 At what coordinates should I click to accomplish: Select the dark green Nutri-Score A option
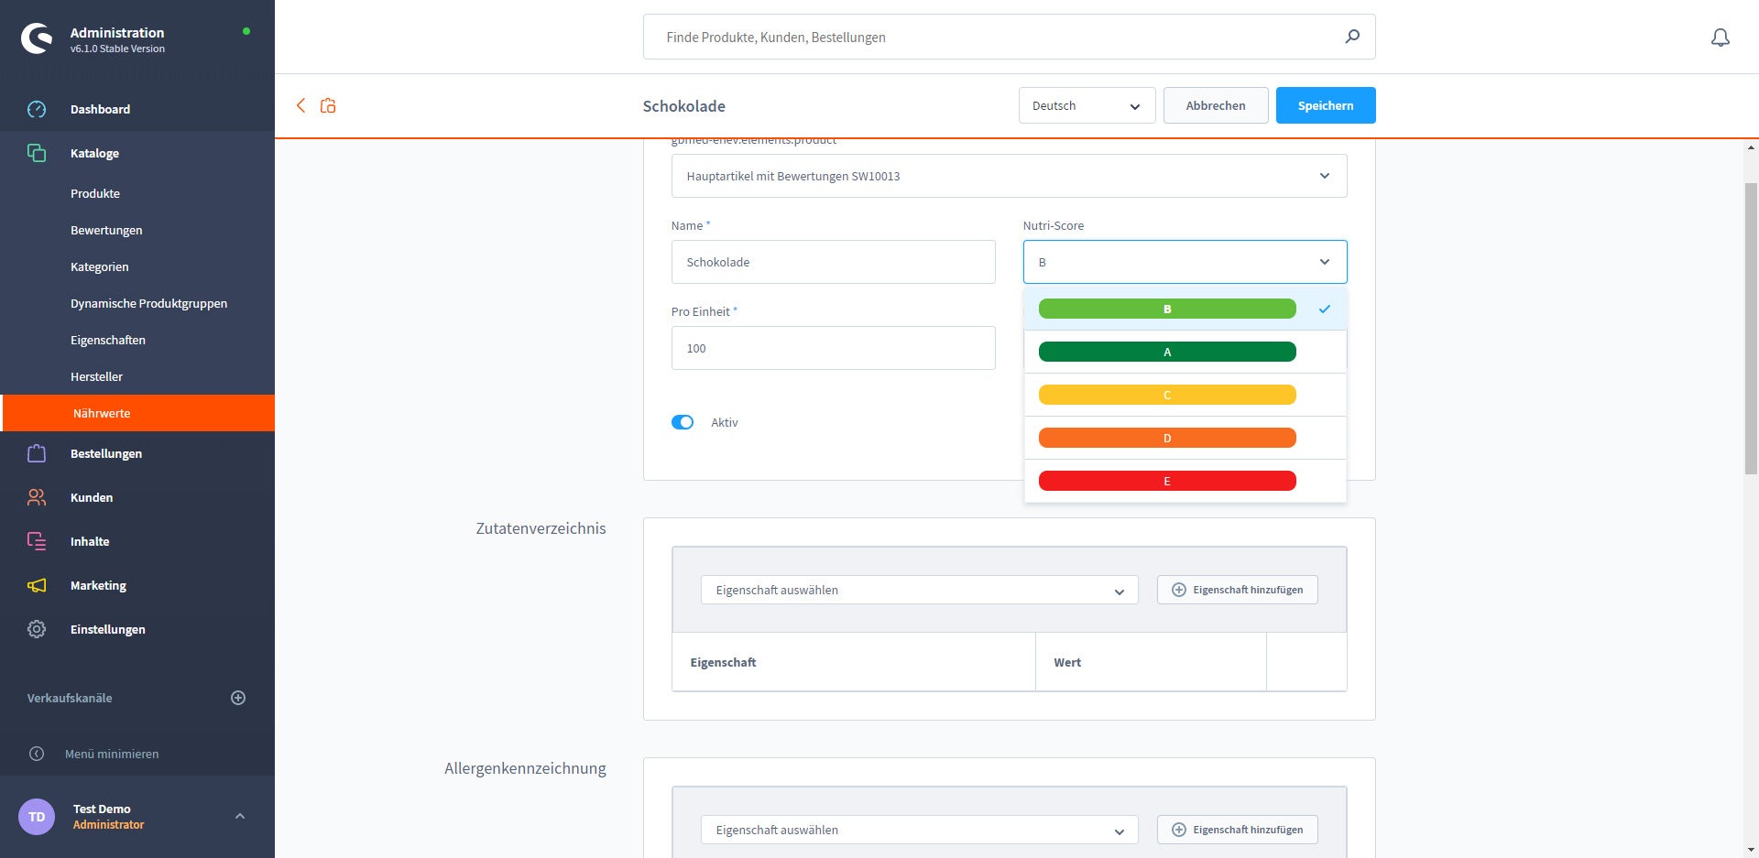point(1167,352)
